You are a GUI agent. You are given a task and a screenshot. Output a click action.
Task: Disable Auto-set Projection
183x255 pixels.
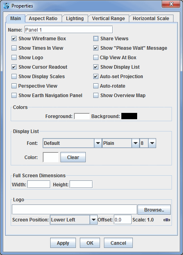[96, 77]
